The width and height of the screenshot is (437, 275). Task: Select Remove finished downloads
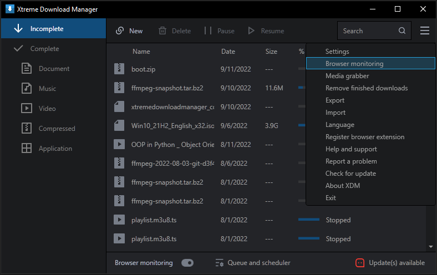click(370, 88)
